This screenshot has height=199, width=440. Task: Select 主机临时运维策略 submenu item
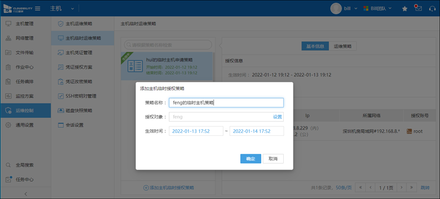coord(82,38)
